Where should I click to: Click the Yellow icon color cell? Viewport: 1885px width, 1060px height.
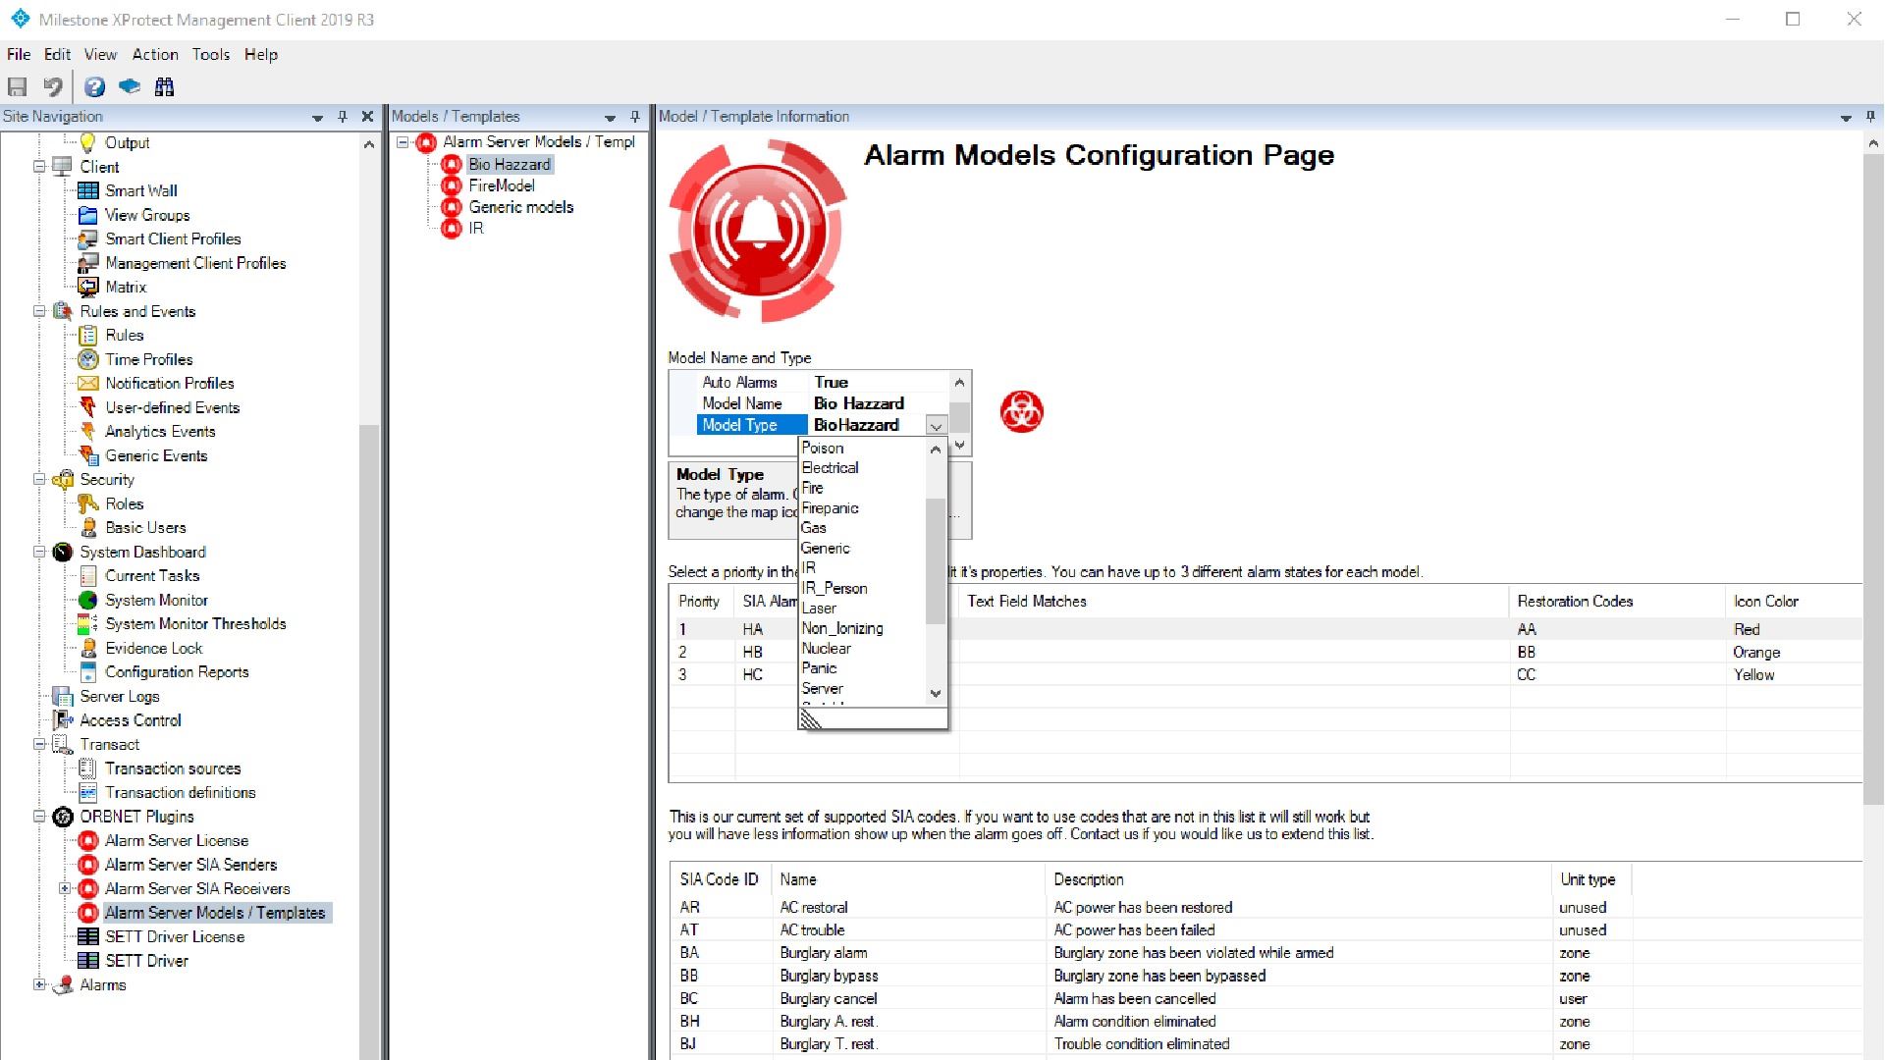tap(1792, 675)
